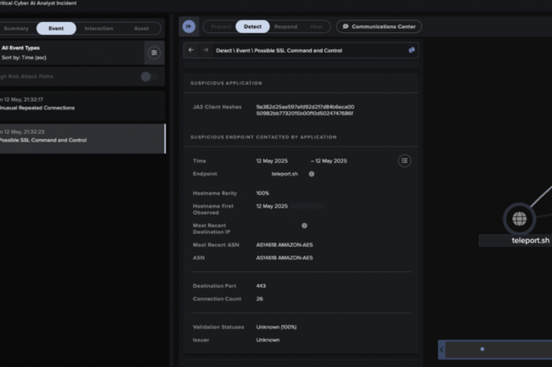The height and width of the screenshot is (367, 552).
Task: Click the info icon next to teleport.sh endpoint
Action: 312,174
